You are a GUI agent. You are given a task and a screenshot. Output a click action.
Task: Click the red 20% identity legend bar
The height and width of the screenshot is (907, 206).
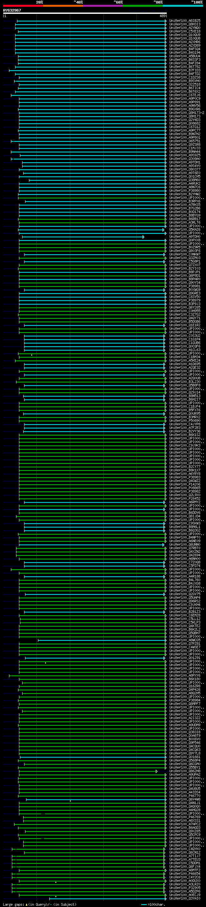(23, 6)
